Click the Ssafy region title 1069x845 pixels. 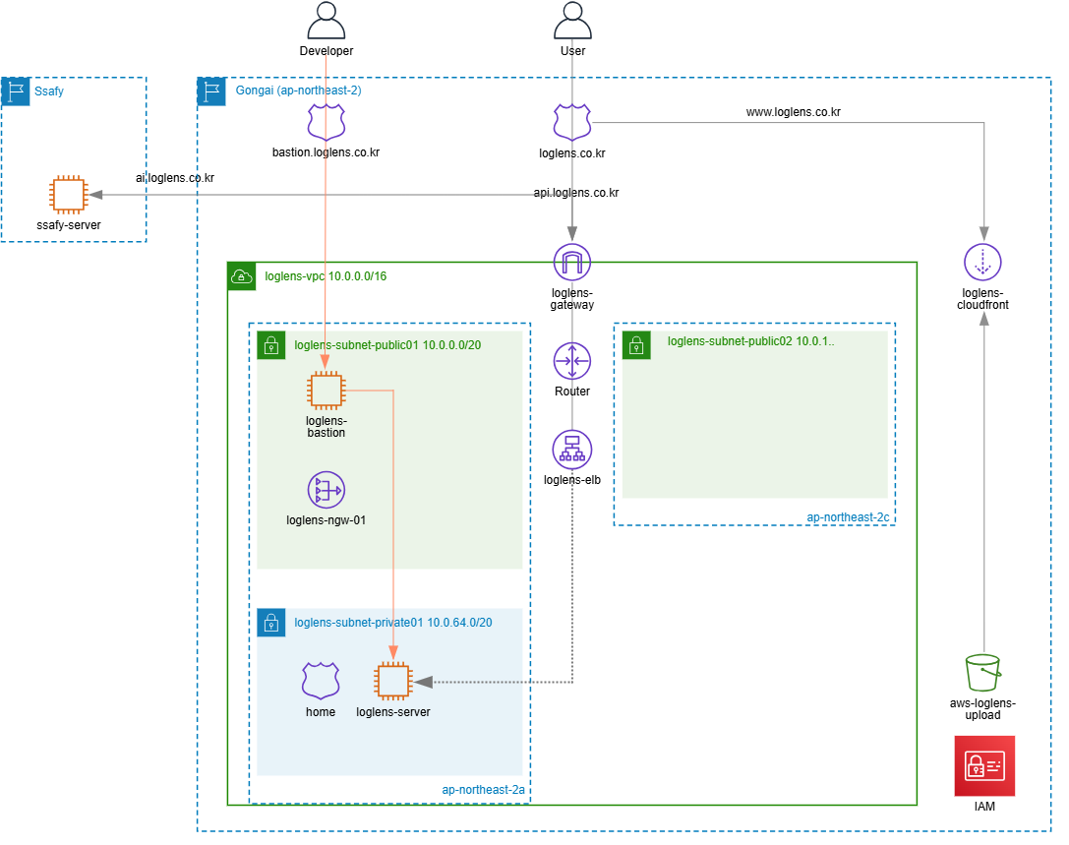[49, 91]
